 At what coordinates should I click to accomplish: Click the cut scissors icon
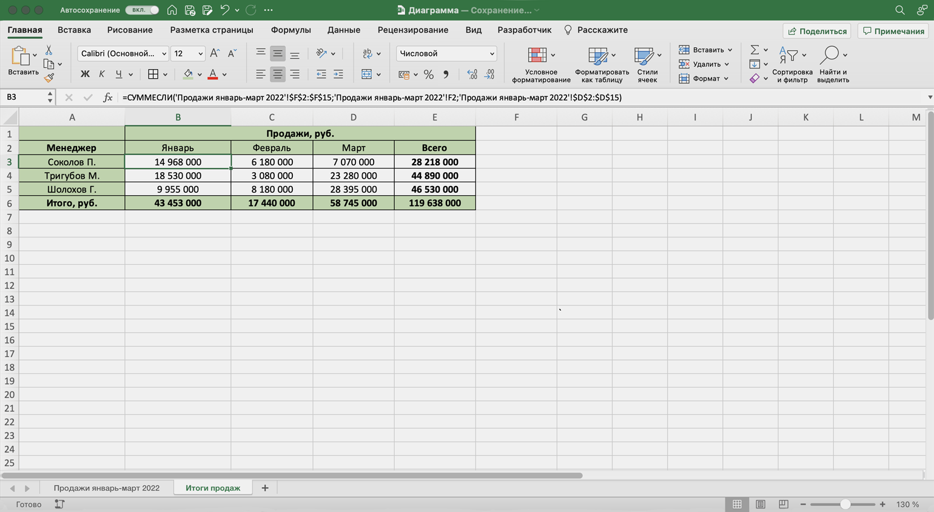click(49, 50)
